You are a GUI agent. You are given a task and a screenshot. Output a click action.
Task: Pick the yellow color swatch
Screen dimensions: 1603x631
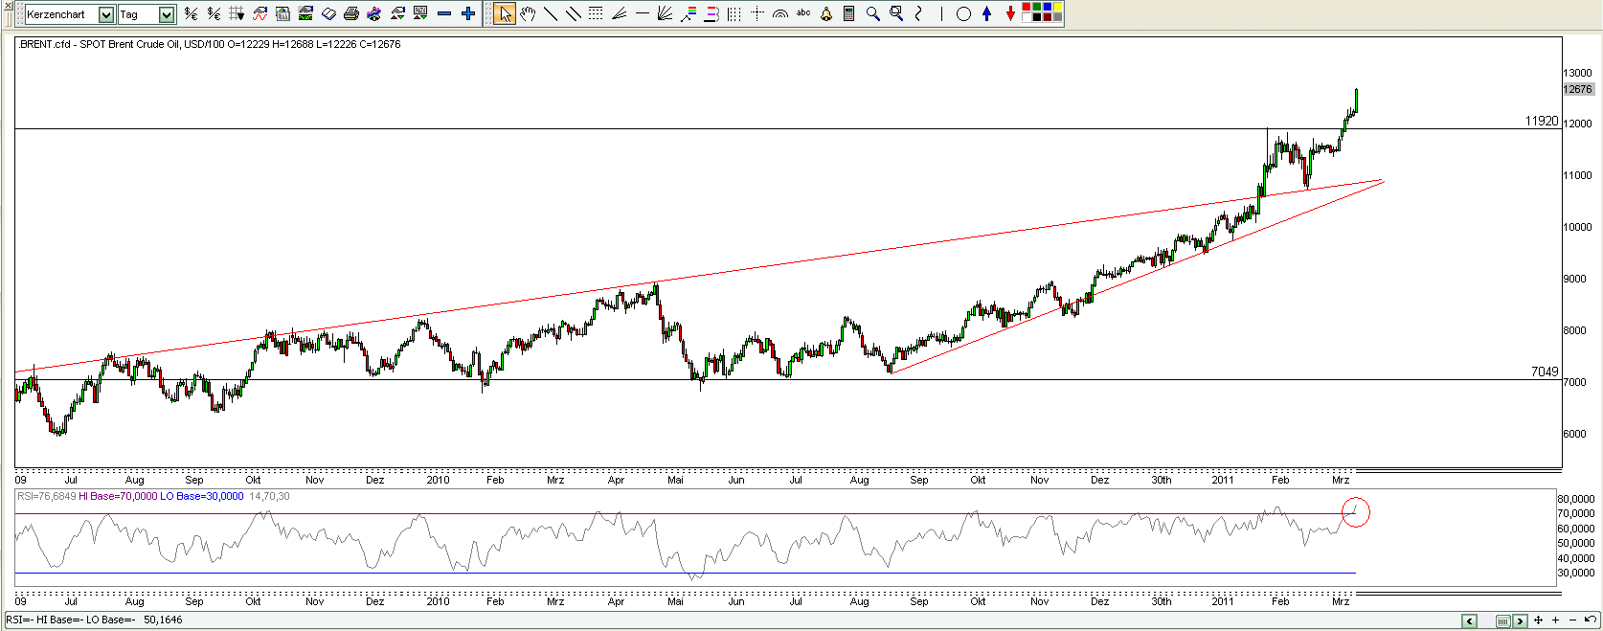pos(1058,7)
